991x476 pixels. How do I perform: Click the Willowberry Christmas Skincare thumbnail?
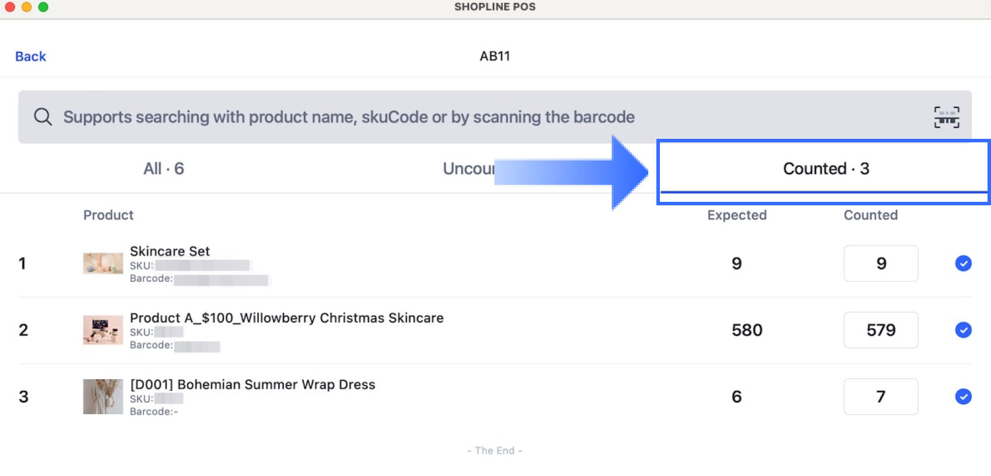point(103,330)
